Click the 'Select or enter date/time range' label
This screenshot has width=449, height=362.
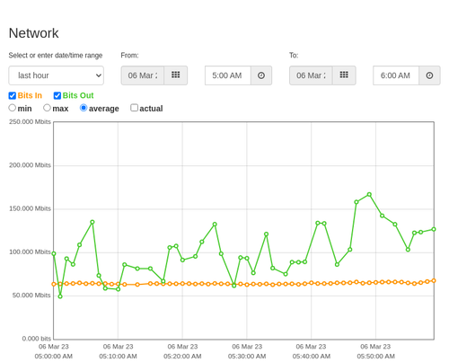tap(56, 56)
